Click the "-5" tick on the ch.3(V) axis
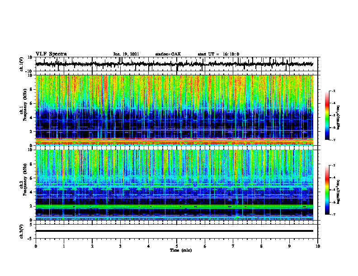This screenshot has height=276, width=358. [x=30, y=239]
